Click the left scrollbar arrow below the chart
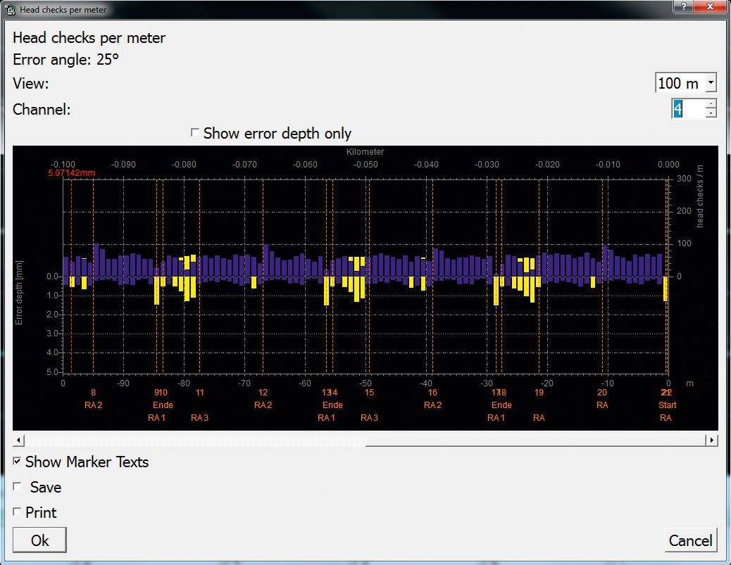This screenshot has width=731, height=565. (x=17, y=440)
